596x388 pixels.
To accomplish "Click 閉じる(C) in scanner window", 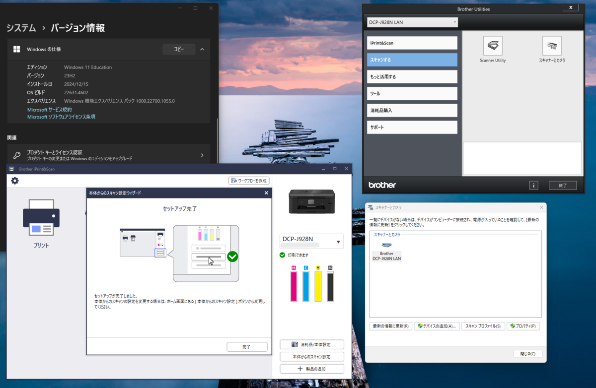I will pyautogui.click(x=528, y=354).
